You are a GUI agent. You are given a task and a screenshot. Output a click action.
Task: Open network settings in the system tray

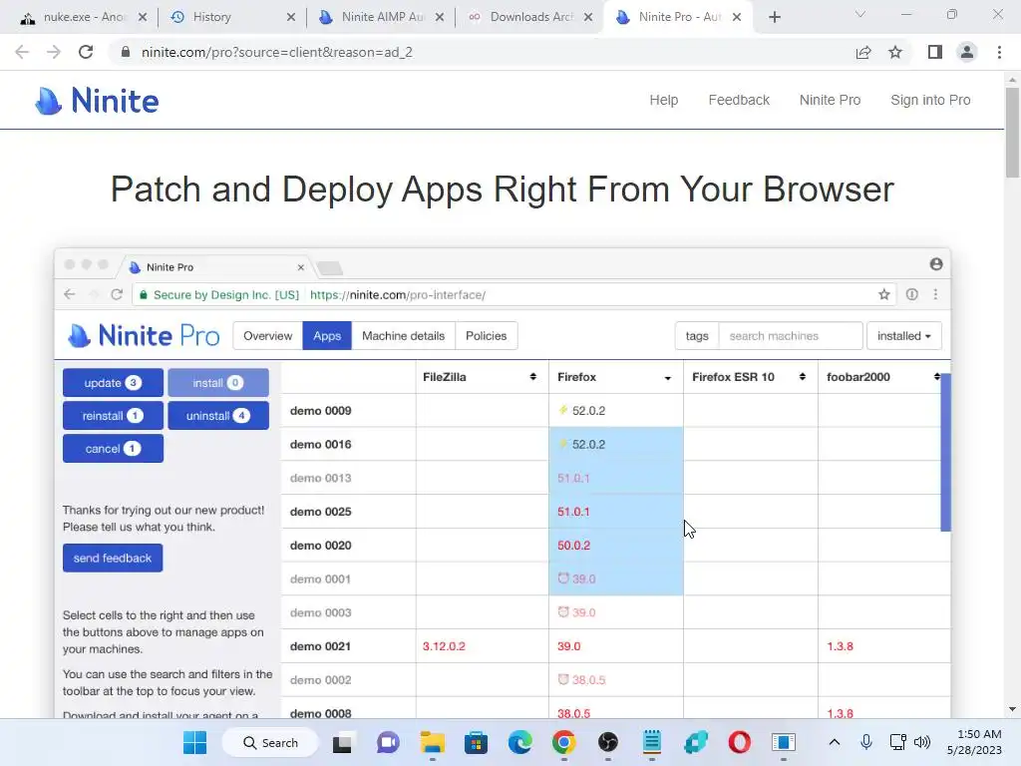tap(898, 742)
